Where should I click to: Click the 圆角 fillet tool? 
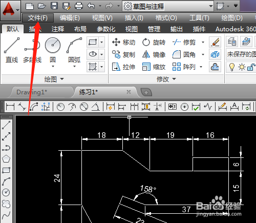[184, 54]
